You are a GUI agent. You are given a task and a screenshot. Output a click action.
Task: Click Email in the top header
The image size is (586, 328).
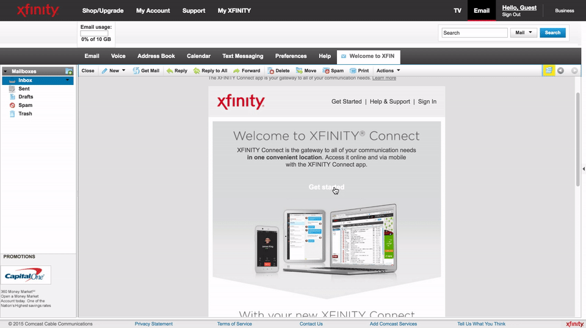[x=482, y=10]
